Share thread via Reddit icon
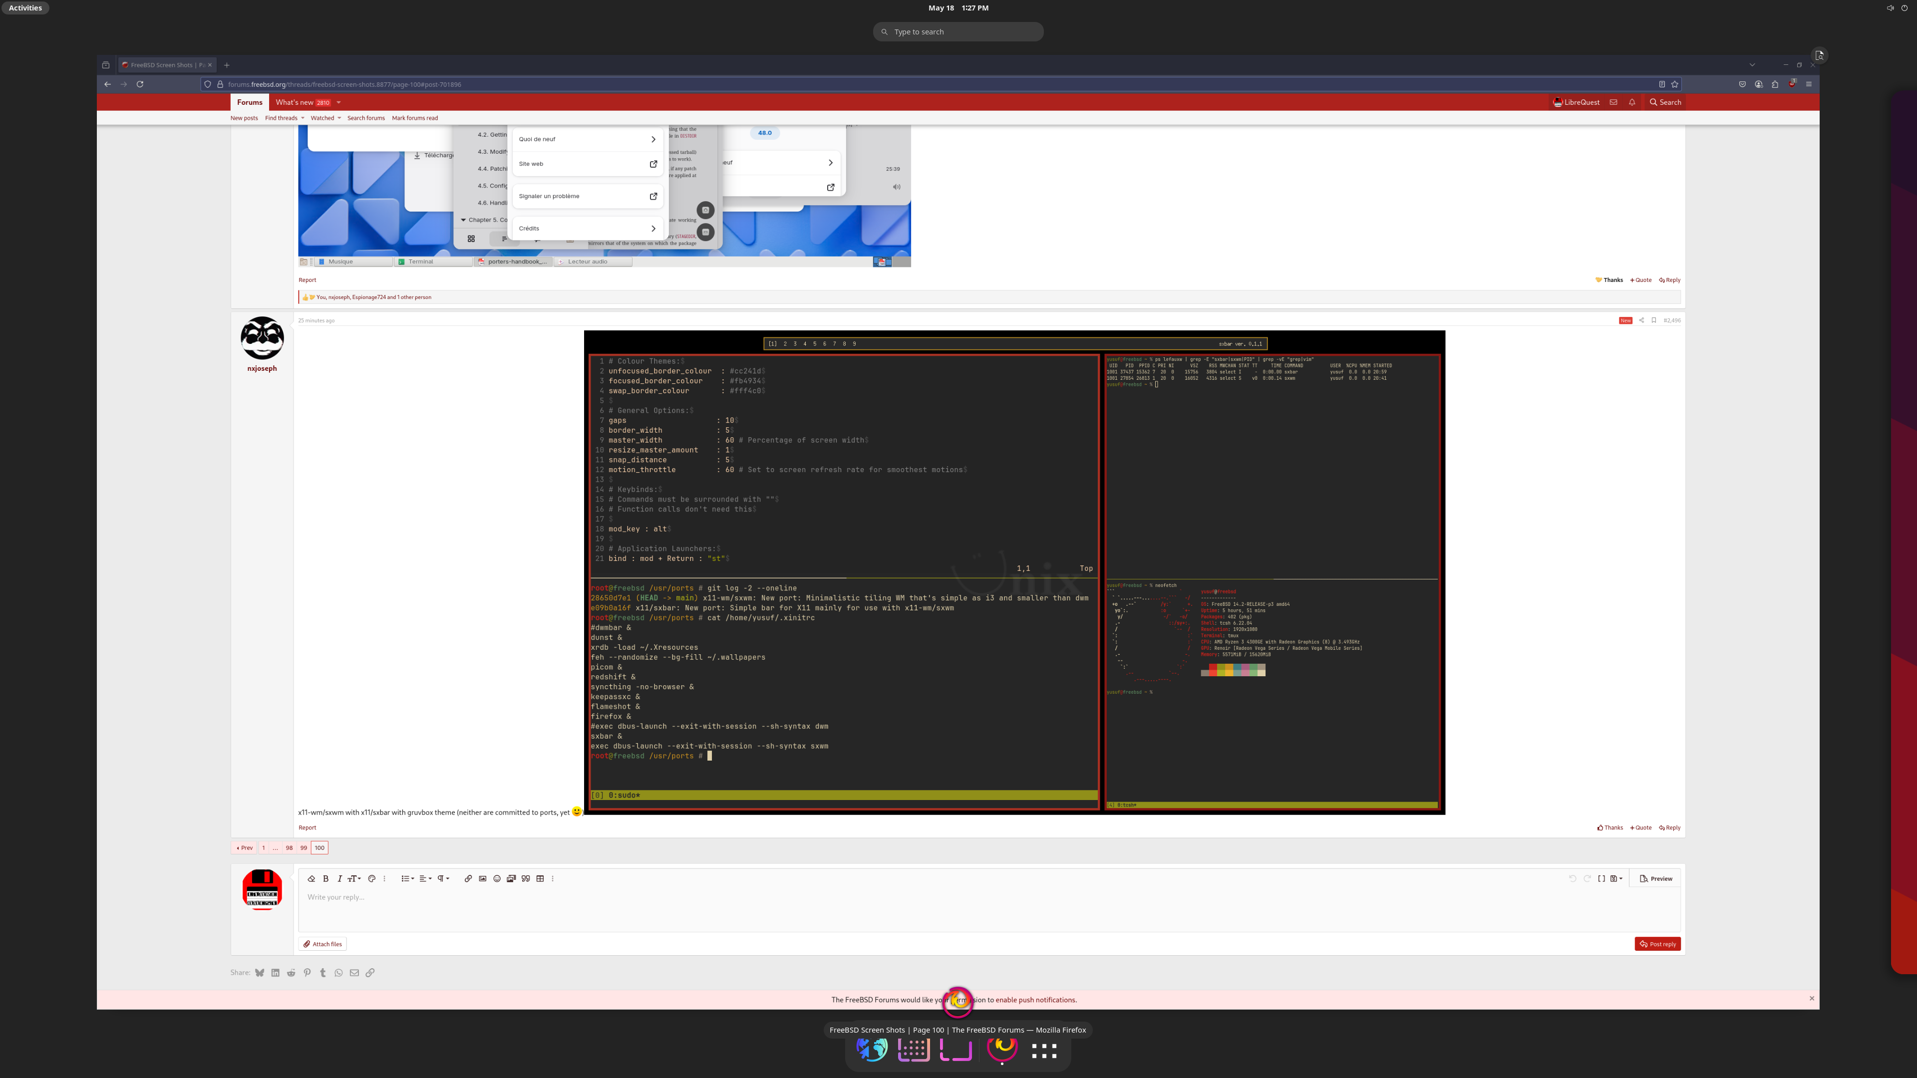1917x1078 pixels. pos(291,973)
